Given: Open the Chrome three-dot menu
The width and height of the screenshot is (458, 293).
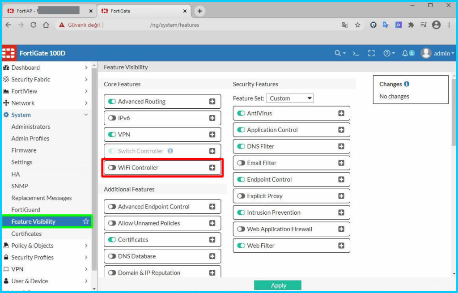Looking at the screenshot, I should pyautogui.click(x=449, y=25).
